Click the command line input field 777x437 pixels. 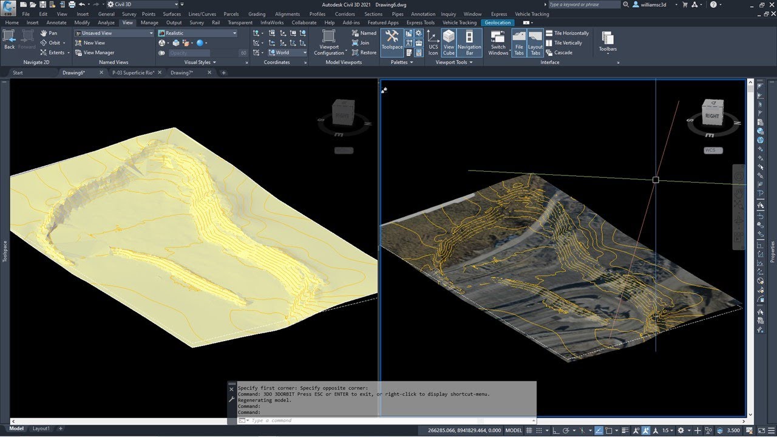388,420
